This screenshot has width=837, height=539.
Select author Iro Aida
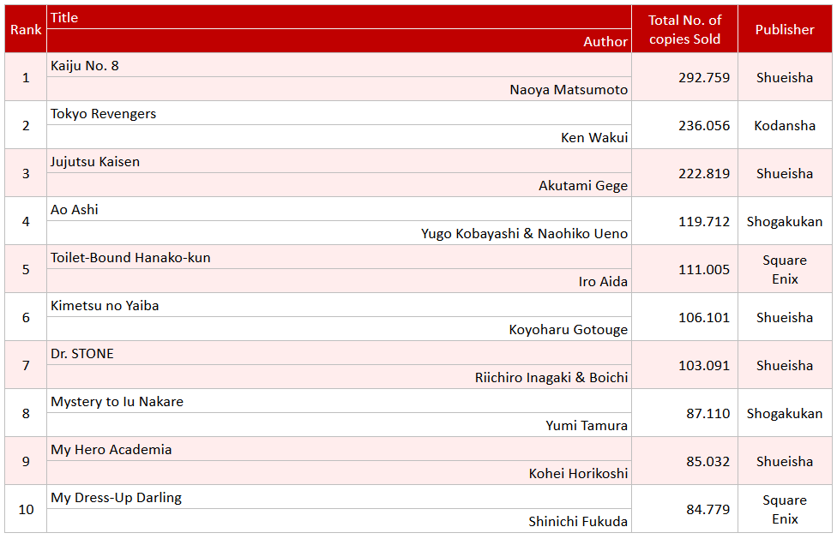pyautogui.click(x=603, y=281)
